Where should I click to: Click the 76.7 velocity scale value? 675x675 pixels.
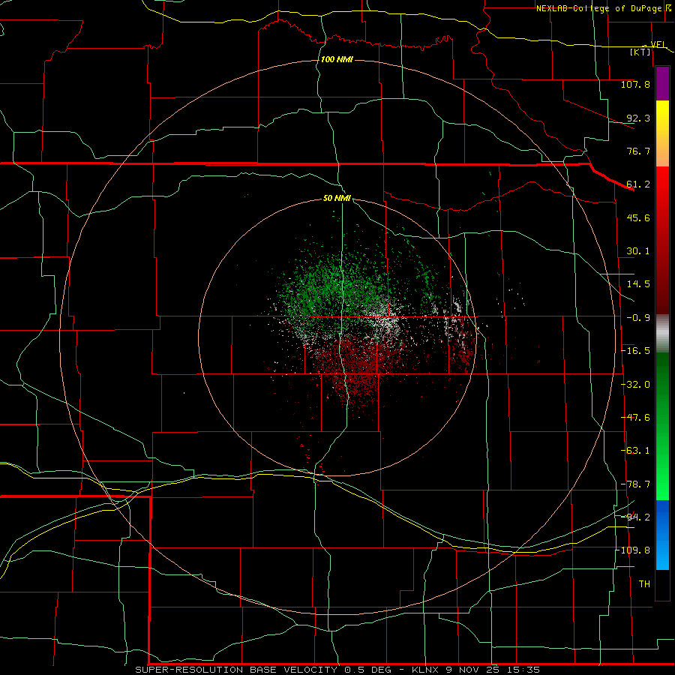click(x=638, y=151)
